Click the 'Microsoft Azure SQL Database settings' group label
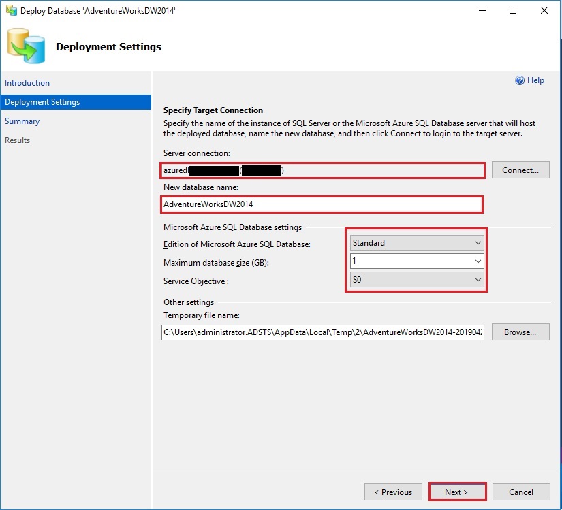562x510 pixels. tap(232, 227)
